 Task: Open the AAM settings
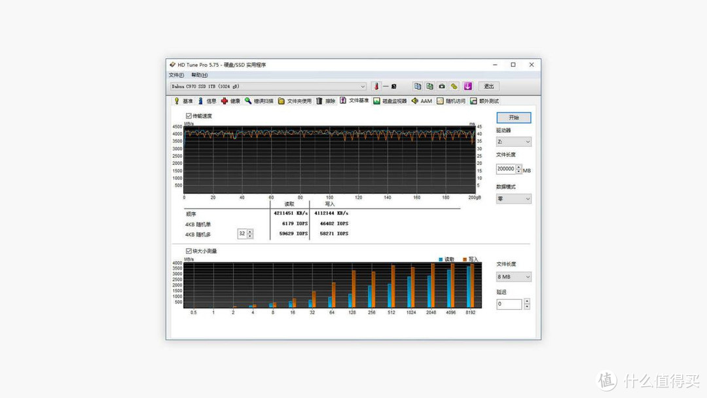click(x=422, y=100)
